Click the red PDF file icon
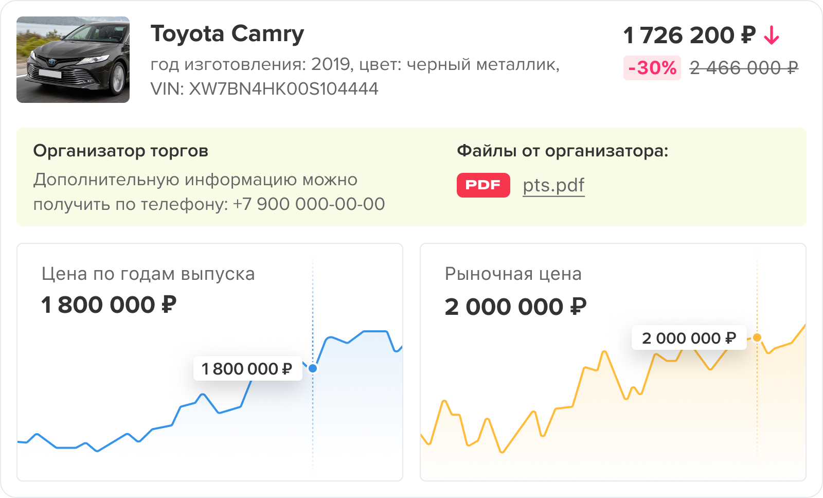Viewport: 823px width, 498px height. (483, 185)
